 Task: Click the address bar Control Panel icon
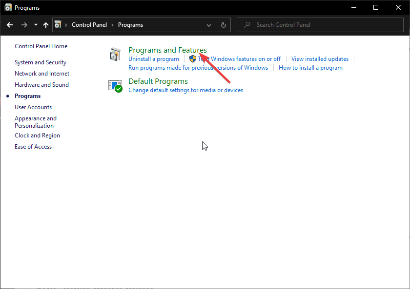coord(58,25)
